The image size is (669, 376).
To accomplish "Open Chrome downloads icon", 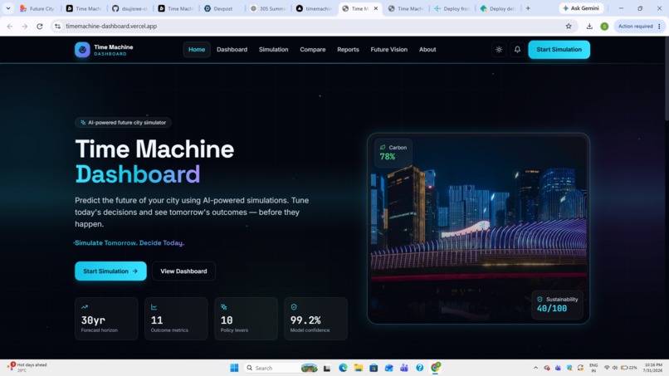I will (589, 27).
